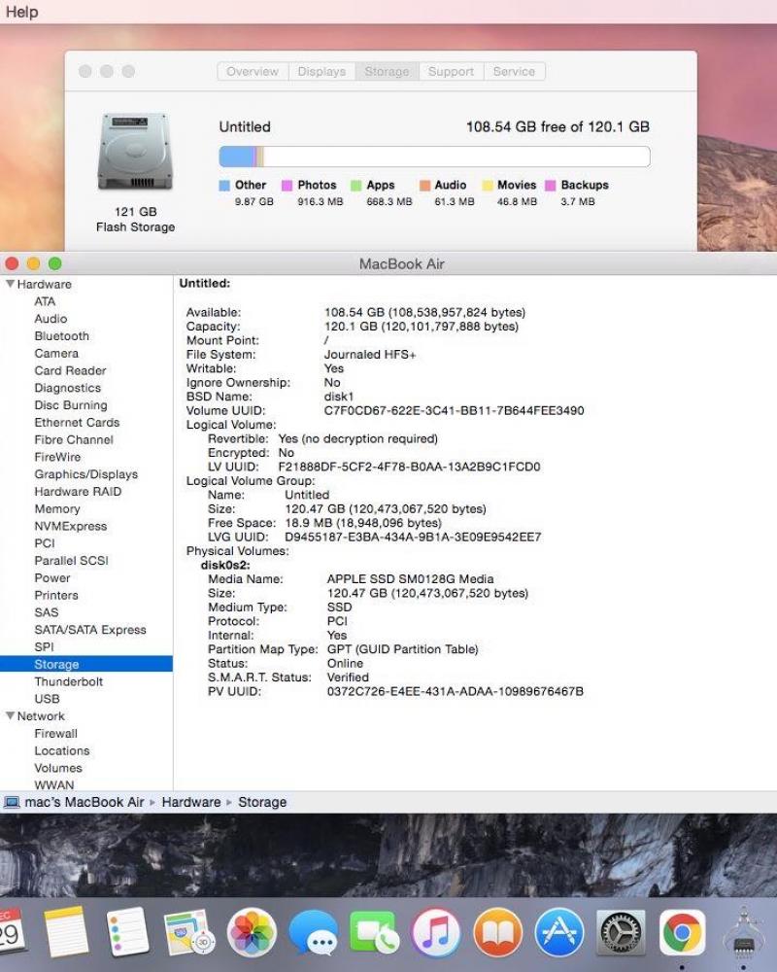The width and height of the screenshot is (777, 972).
Task: Select Bluetooth in the sidebar
Action: (62, 336)
